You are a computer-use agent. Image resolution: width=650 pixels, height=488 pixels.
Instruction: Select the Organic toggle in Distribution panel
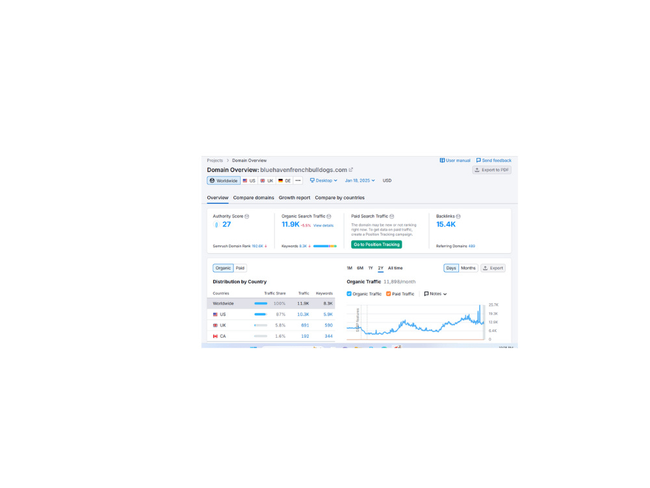tap(223, 268)
